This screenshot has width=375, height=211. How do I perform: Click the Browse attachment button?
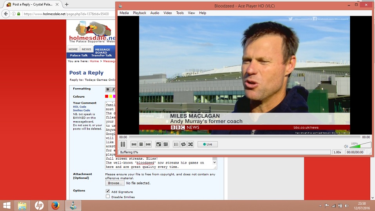pos(114,183)
